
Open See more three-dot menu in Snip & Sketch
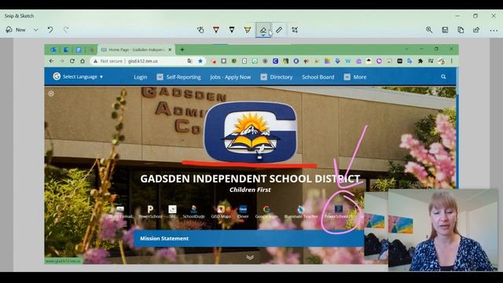click(x=494, y=31)
